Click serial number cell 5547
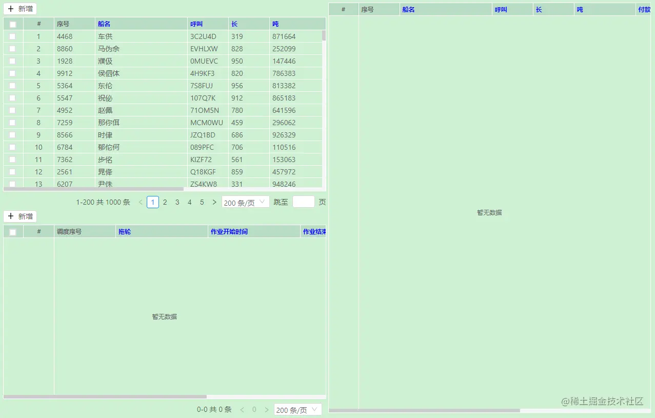655x418 pixels. (x=75, y=98)
